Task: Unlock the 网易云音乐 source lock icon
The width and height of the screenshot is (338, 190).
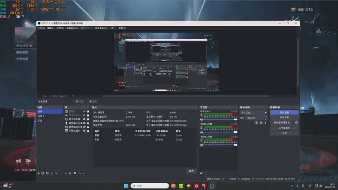Action: pyautogui.click(x=88, y=131)
